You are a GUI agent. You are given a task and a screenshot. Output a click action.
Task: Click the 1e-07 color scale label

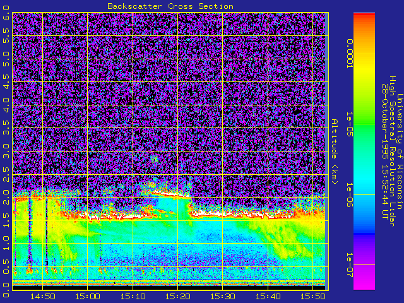tap(349, 265)
